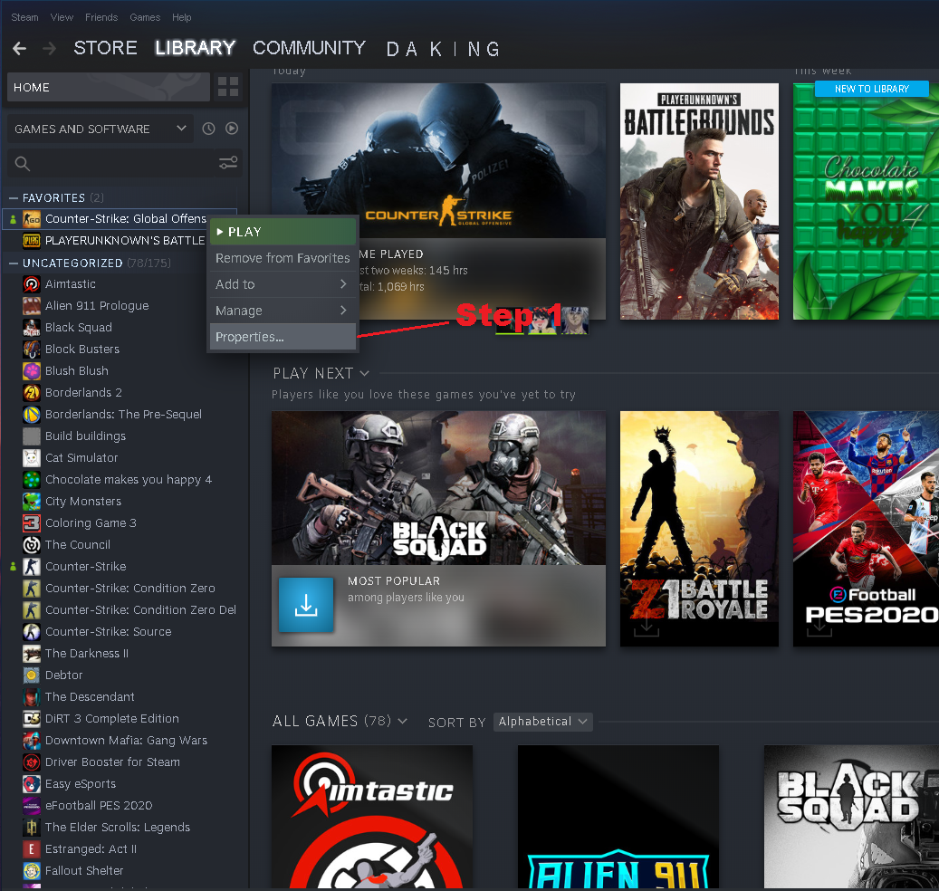This screenshot has height=891, width=939.
Task: Click the Alien 911 Prologue icon
Action: click(31, 305)
